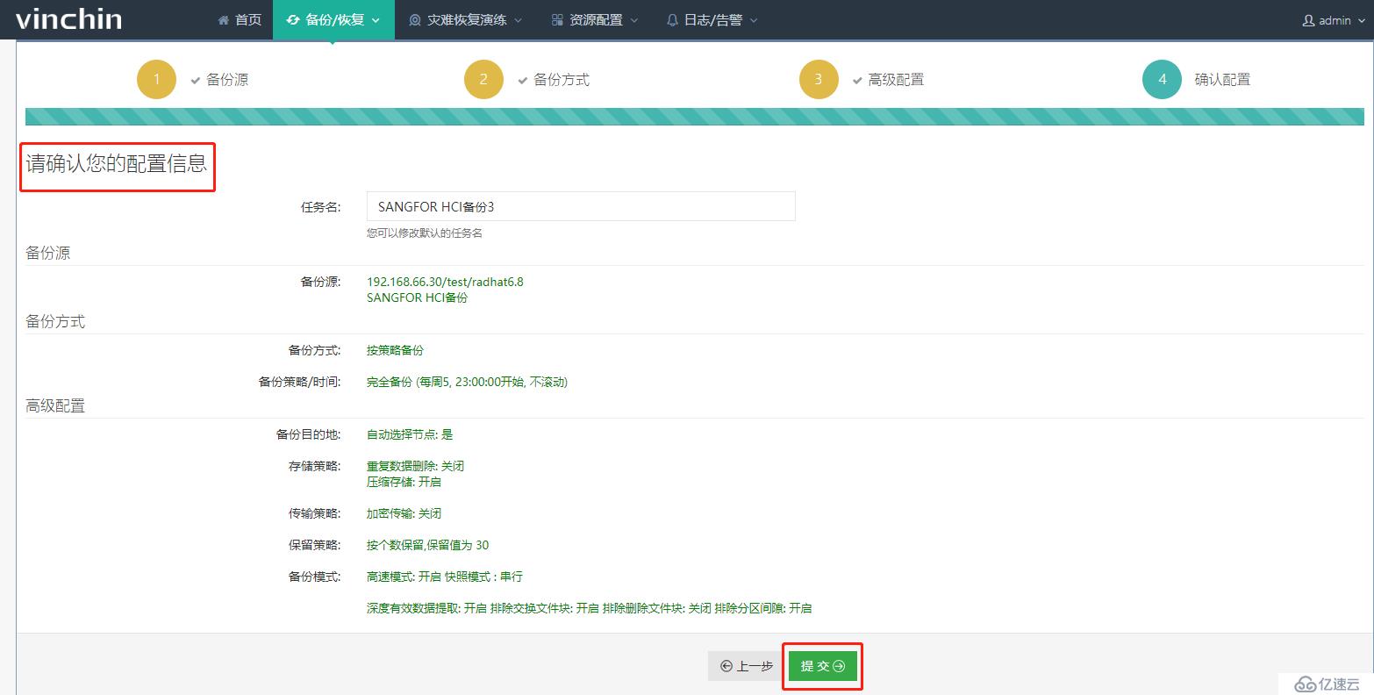
Task: Click the text 192.168.66.30/test/radhat6.8
Action: (445, 282)
